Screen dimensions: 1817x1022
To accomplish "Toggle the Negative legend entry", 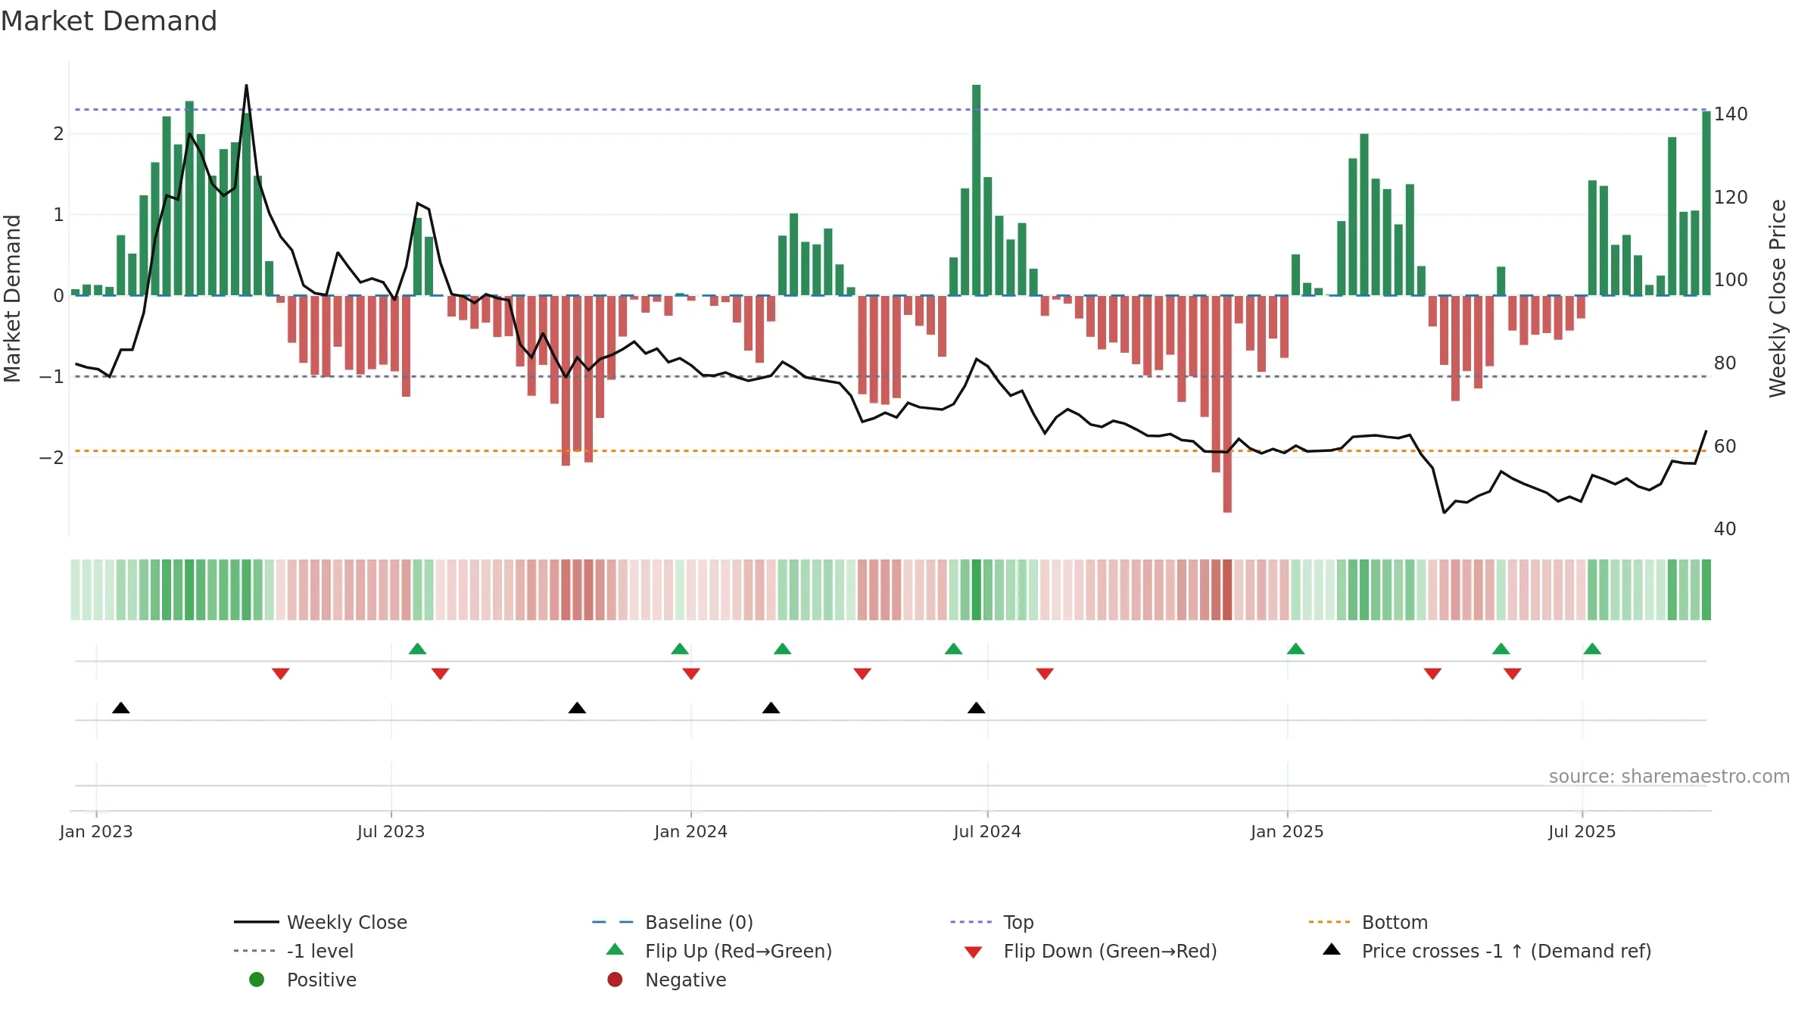I will [x=667, y=980].
